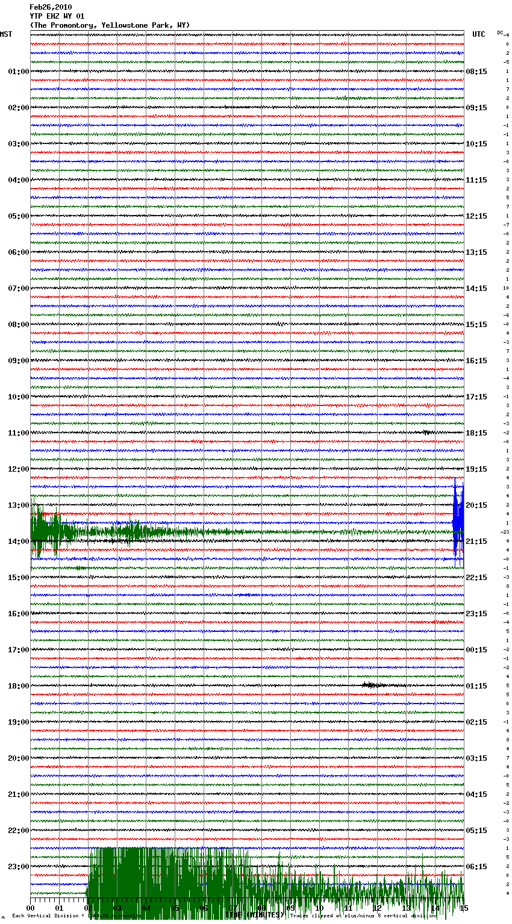Click the 21:15 UTC time label
The height and width of the screenshot is (924, 512).
476,542
